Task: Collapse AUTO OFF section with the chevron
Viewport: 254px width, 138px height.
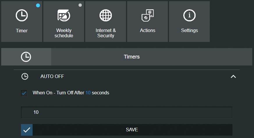Action: [233, 77]
